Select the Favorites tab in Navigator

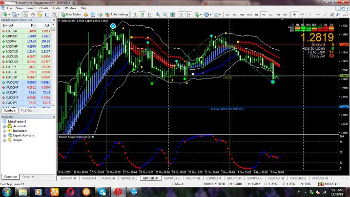pyautogui.click(x=28, y=176)
